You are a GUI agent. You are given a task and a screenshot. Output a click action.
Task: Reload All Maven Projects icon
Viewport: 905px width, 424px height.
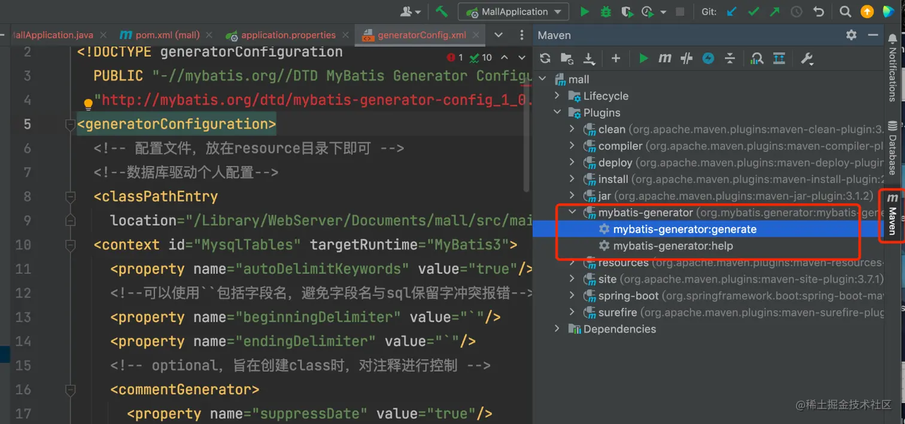[545, 58]
